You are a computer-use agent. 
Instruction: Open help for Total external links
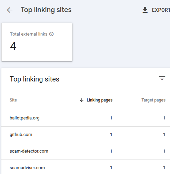point(51,34)
